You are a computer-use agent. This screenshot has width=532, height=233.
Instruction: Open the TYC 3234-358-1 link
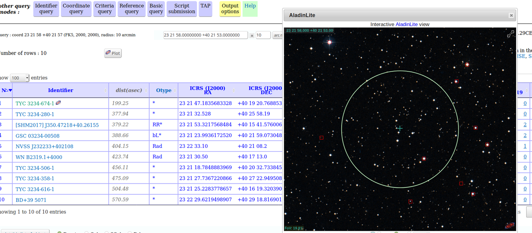tap(35, 179)
